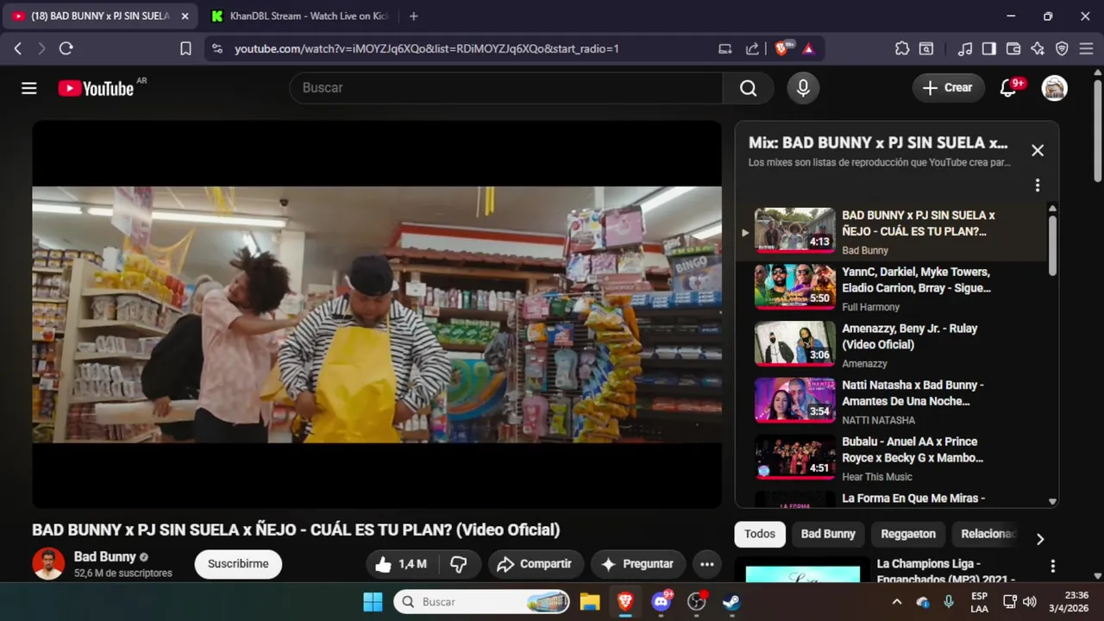
Task: Click the Compartir share button
Action: (536, 564)
